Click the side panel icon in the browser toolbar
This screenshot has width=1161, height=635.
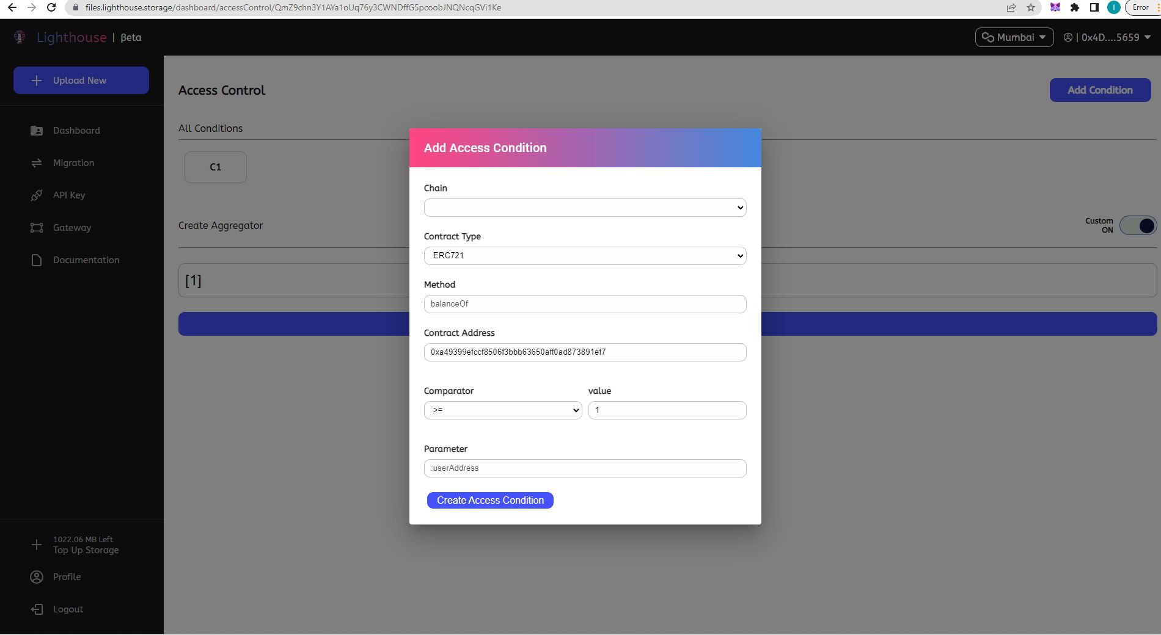[x=1094, y=7]
